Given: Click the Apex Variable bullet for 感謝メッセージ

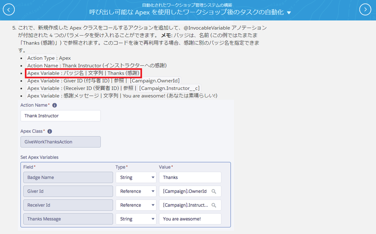Looking at the screenshot, I should coord(122,96).
